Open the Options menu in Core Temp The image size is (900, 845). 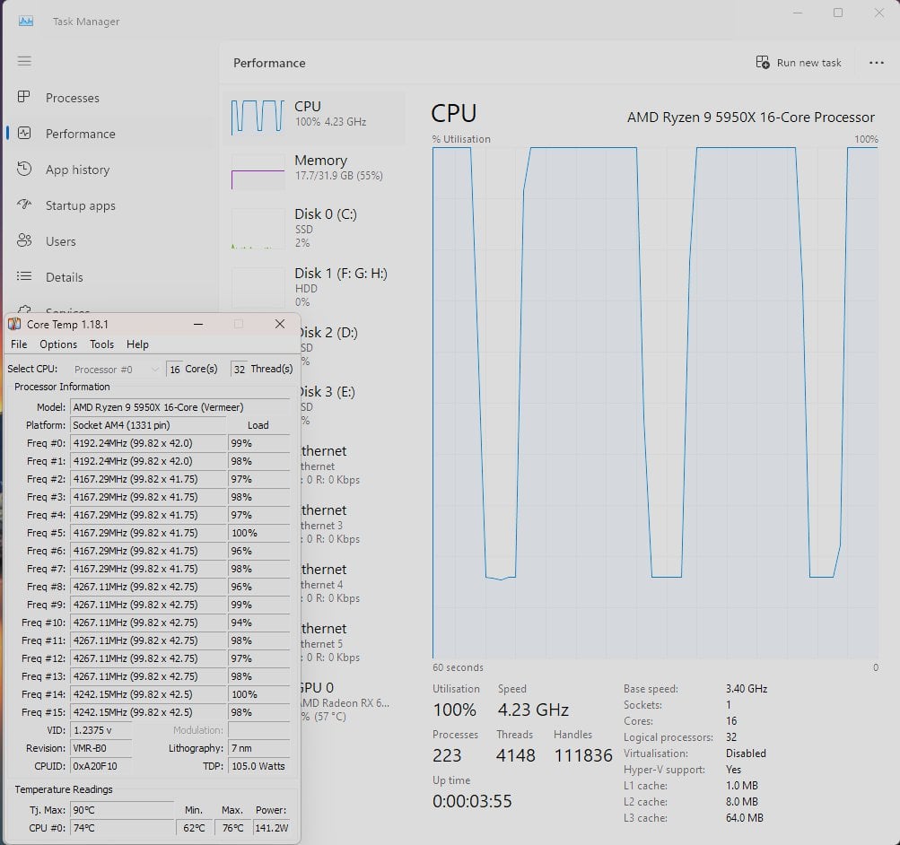[58, 344]
